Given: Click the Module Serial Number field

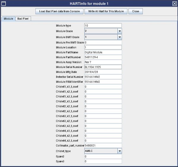Looking at the screenshot, I should click(103, 67).
